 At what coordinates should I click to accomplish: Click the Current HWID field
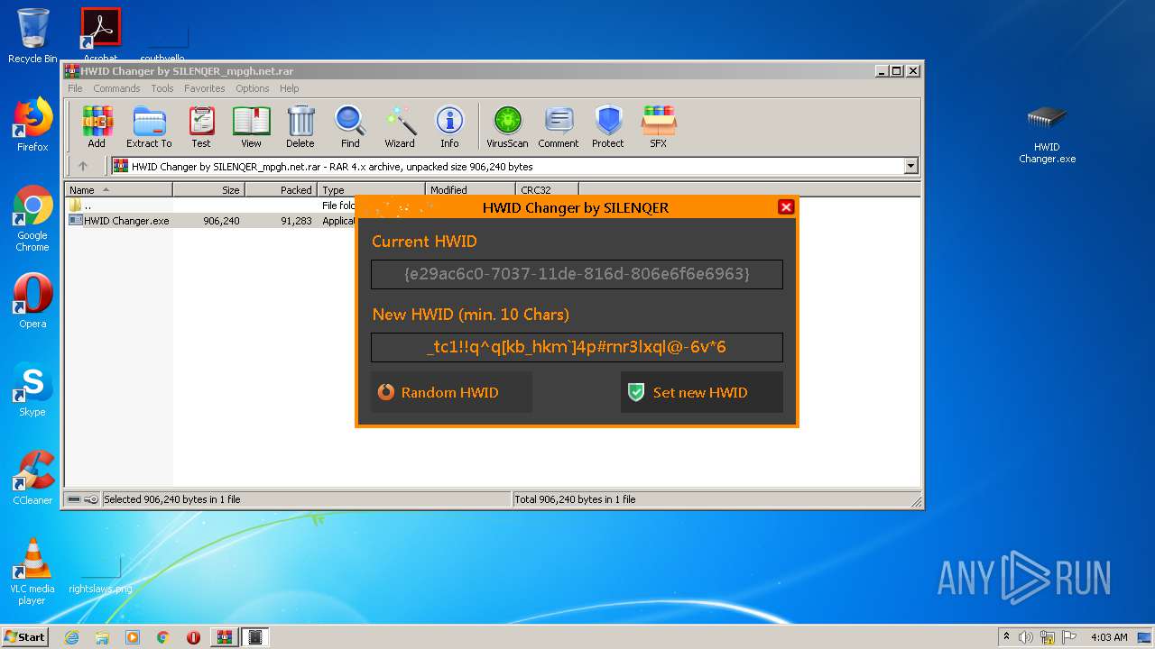577,274
